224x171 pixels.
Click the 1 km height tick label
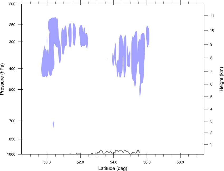(211, 144)
